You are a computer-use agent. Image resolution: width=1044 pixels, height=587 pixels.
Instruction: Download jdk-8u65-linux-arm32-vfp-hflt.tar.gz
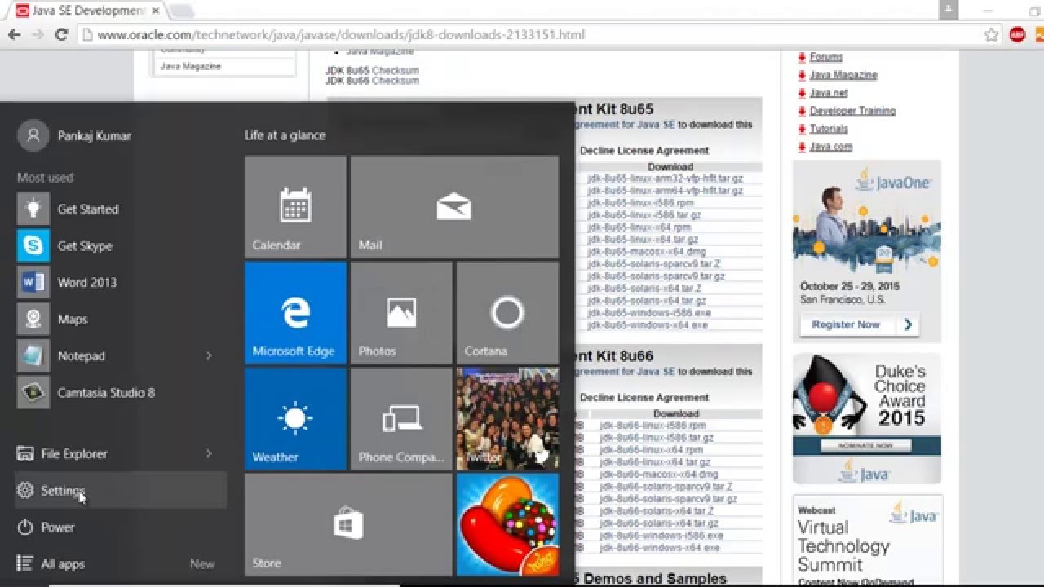[665, 179]
